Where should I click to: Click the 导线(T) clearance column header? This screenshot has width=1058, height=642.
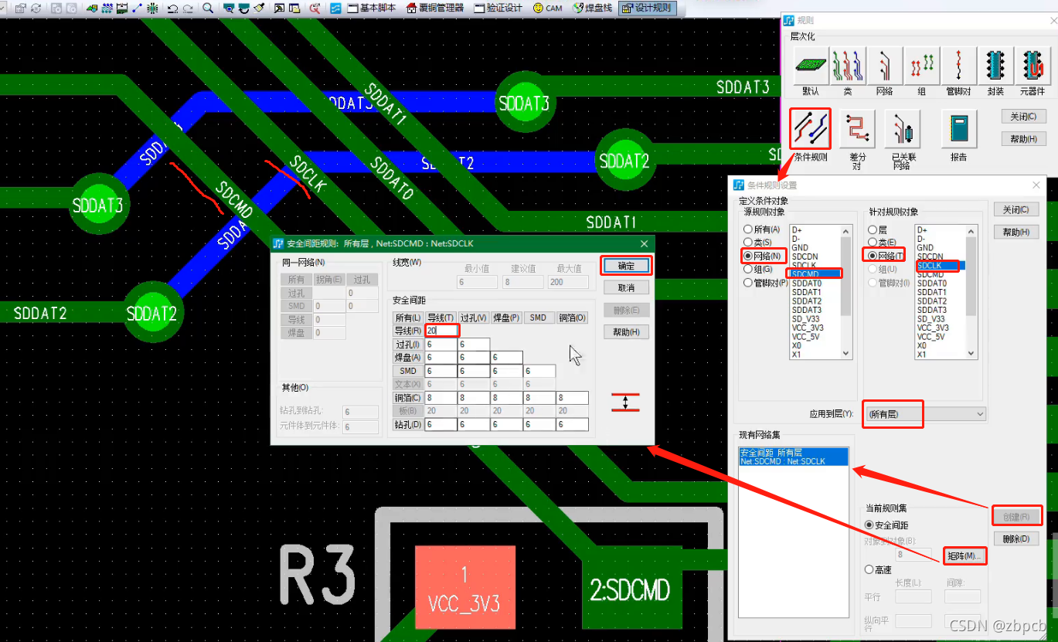pyautogui.click(x=441, y=318)
